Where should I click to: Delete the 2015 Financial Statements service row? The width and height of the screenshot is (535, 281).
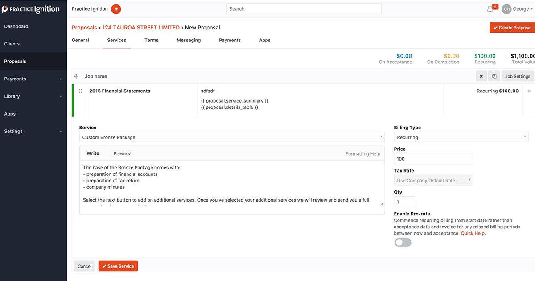pyautogui.click(x=529, y=91)
